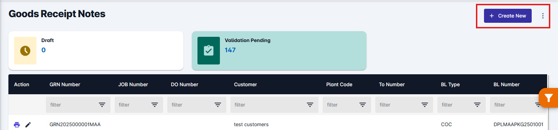Sort by Customer column header
The image size is (558, 130).
[x=246, y=84]
